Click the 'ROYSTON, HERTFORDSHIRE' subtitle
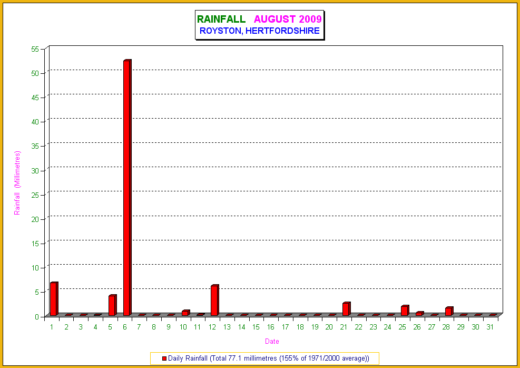Viewport: 520px width, 368px height. click(260, 31)
